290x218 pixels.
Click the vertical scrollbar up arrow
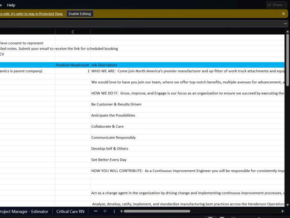287,31
